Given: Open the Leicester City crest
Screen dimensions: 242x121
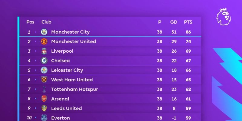Looking at the screenshot, I should (44, 70).
